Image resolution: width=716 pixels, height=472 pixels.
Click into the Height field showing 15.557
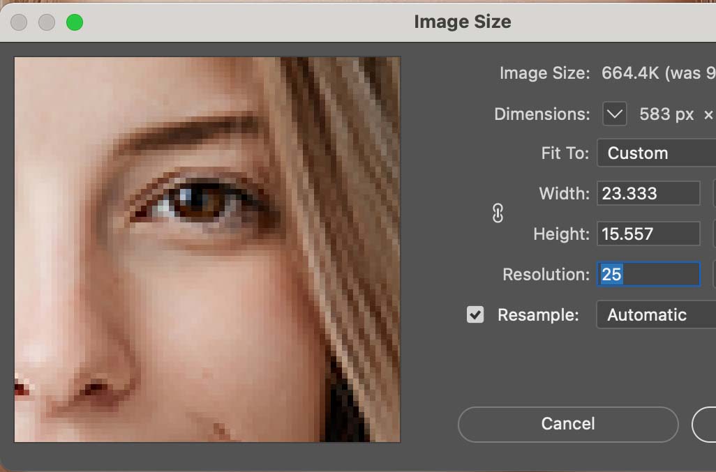tap(648, 234)
